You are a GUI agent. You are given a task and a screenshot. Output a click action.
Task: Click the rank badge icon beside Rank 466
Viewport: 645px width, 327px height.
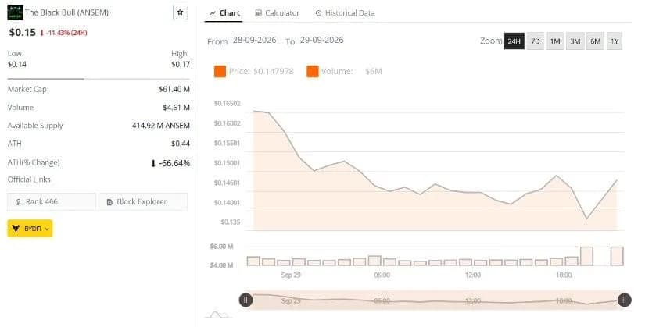click(19, 201)
